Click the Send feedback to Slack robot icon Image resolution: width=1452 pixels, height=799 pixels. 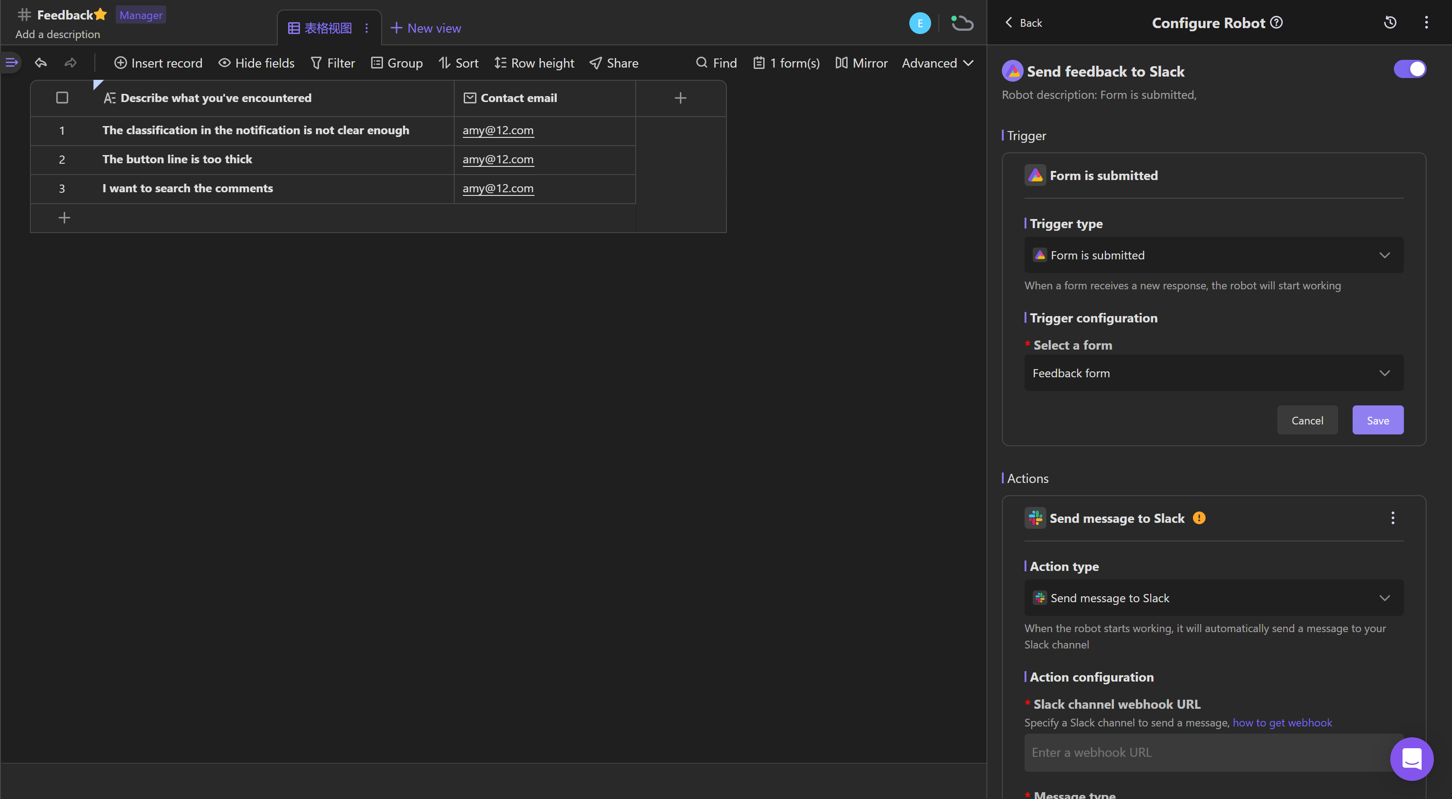tap(1013, 71)
